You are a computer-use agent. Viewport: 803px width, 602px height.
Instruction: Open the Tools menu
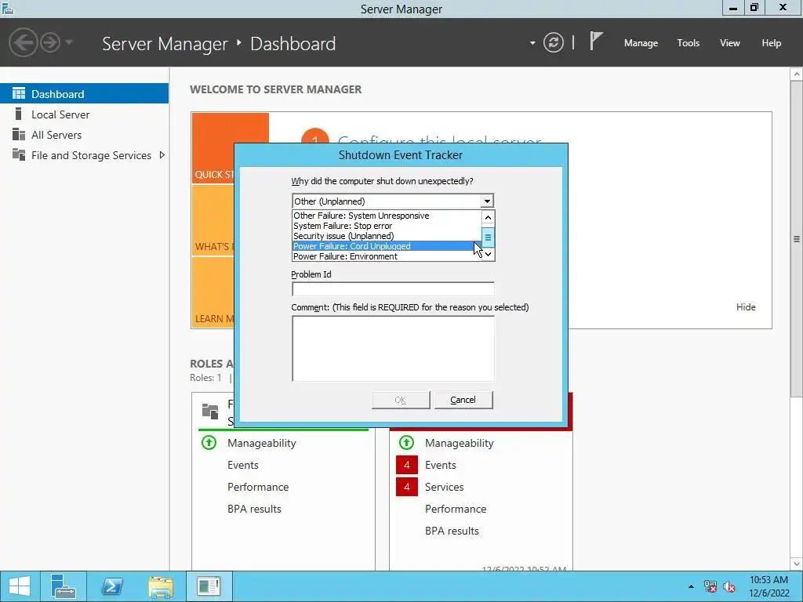click(688, 43)
